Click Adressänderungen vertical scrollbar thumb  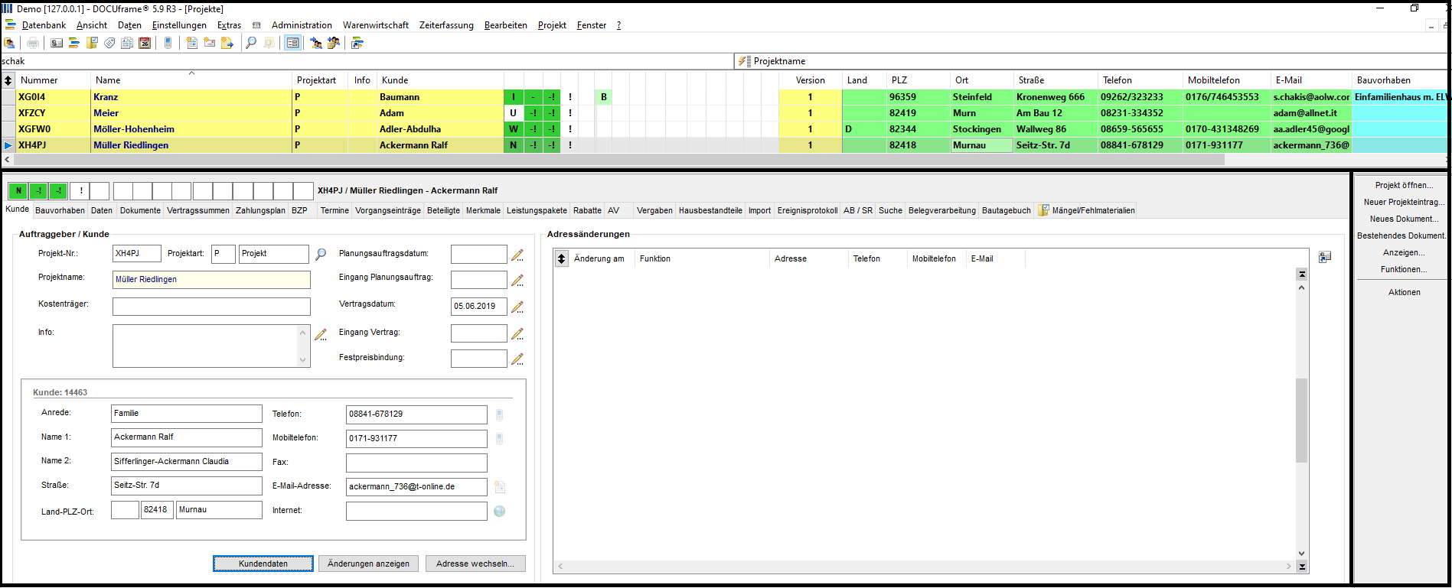coord(1301,421)
